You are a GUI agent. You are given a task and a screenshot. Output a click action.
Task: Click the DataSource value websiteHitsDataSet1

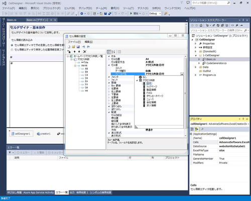232,146
